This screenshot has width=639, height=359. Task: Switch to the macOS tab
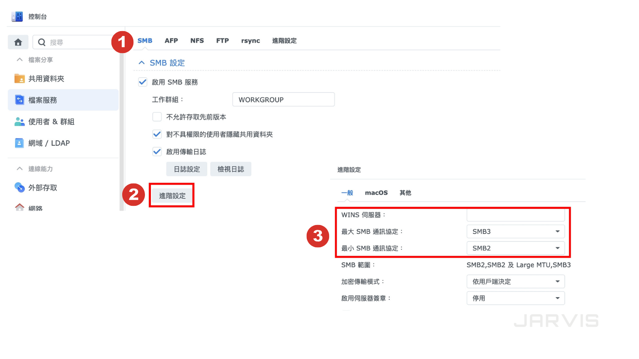376,193
